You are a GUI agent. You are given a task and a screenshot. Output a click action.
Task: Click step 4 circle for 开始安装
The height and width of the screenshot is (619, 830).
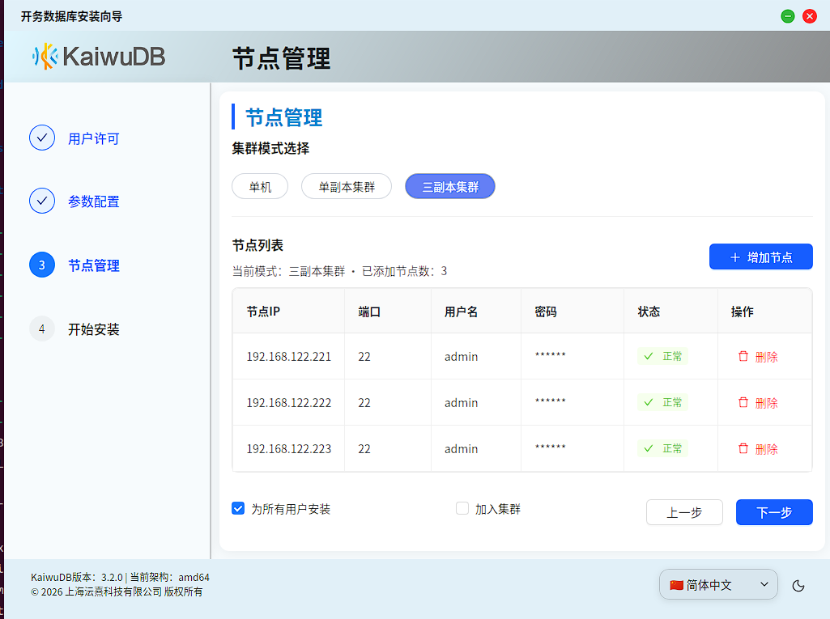click(42, 329)
